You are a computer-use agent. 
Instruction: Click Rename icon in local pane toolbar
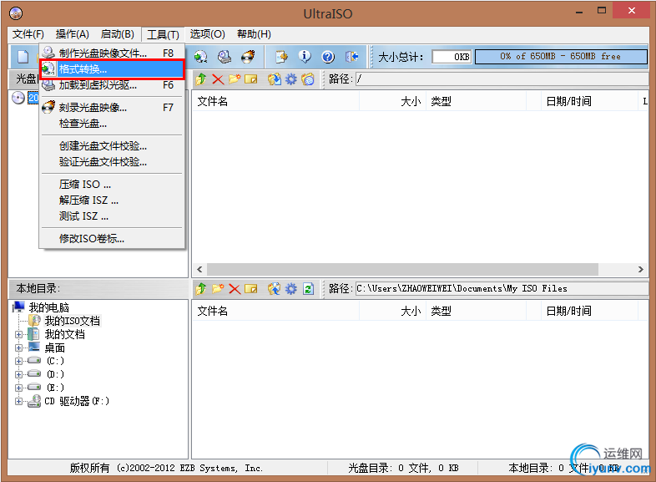(251, 288)
